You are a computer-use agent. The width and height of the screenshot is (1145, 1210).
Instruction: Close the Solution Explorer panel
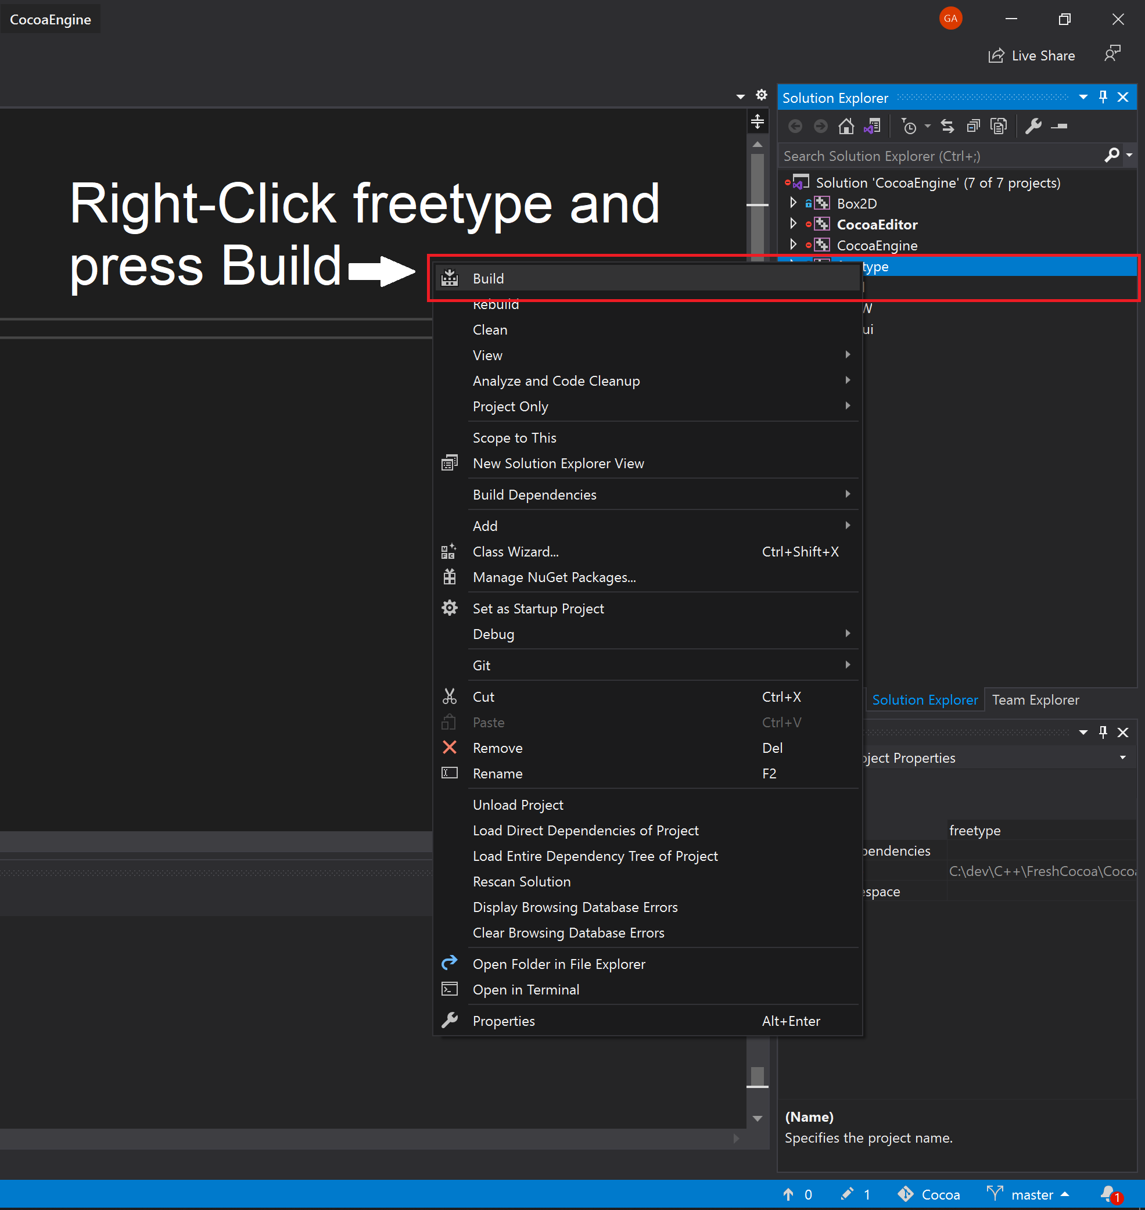click(x=1123, y=97)
